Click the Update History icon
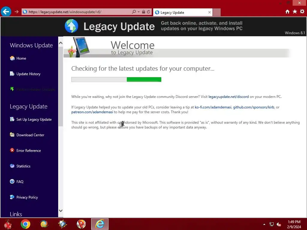The image size is (307, 230). (12, 74)
